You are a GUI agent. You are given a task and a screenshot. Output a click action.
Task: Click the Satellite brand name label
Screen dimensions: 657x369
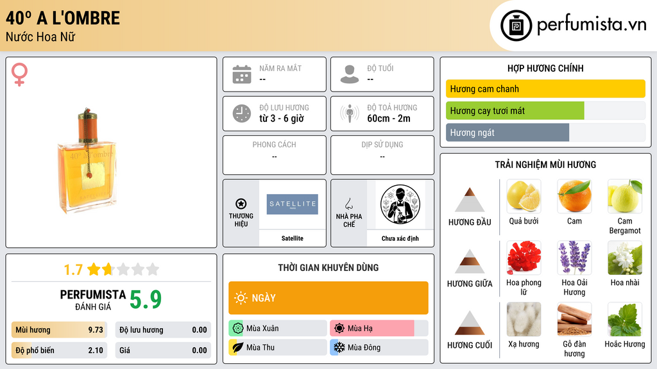point(292,238)
